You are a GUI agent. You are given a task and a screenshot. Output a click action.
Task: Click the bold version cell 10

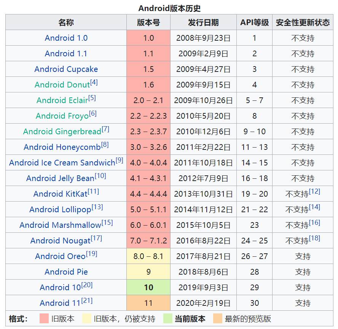[148, 288]
